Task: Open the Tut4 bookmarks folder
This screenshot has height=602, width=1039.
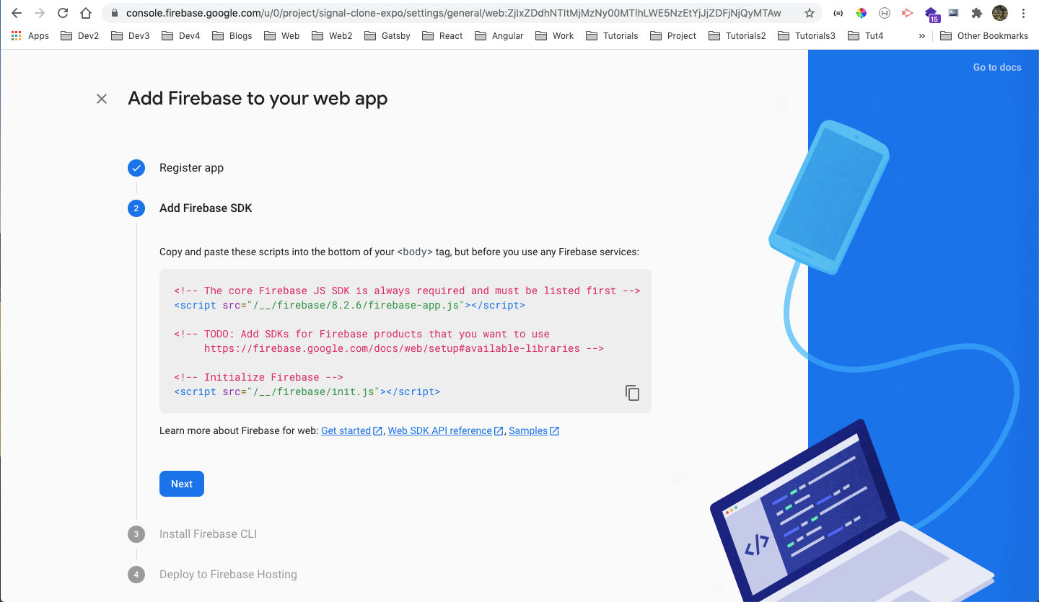Action: point(865,35)
